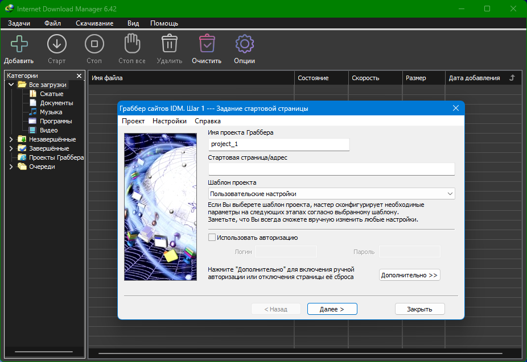The width and height of the screenshot is (527, 362).
Task: Click the Стоп все hand icon
Action: click(132, 44)
